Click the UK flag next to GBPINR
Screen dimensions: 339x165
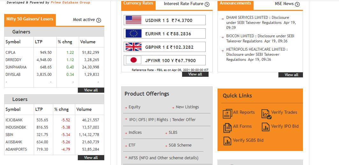(x=133, y=47)
